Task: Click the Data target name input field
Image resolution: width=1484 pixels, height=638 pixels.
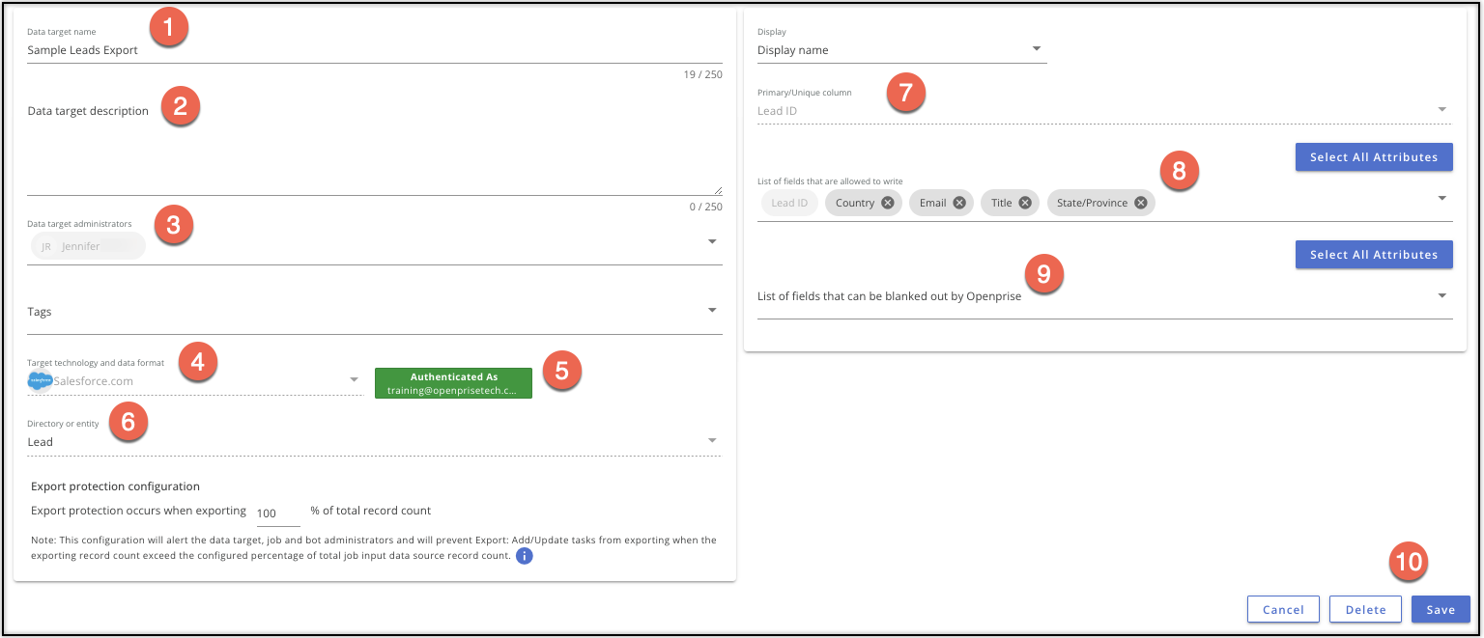Action: 374,50
